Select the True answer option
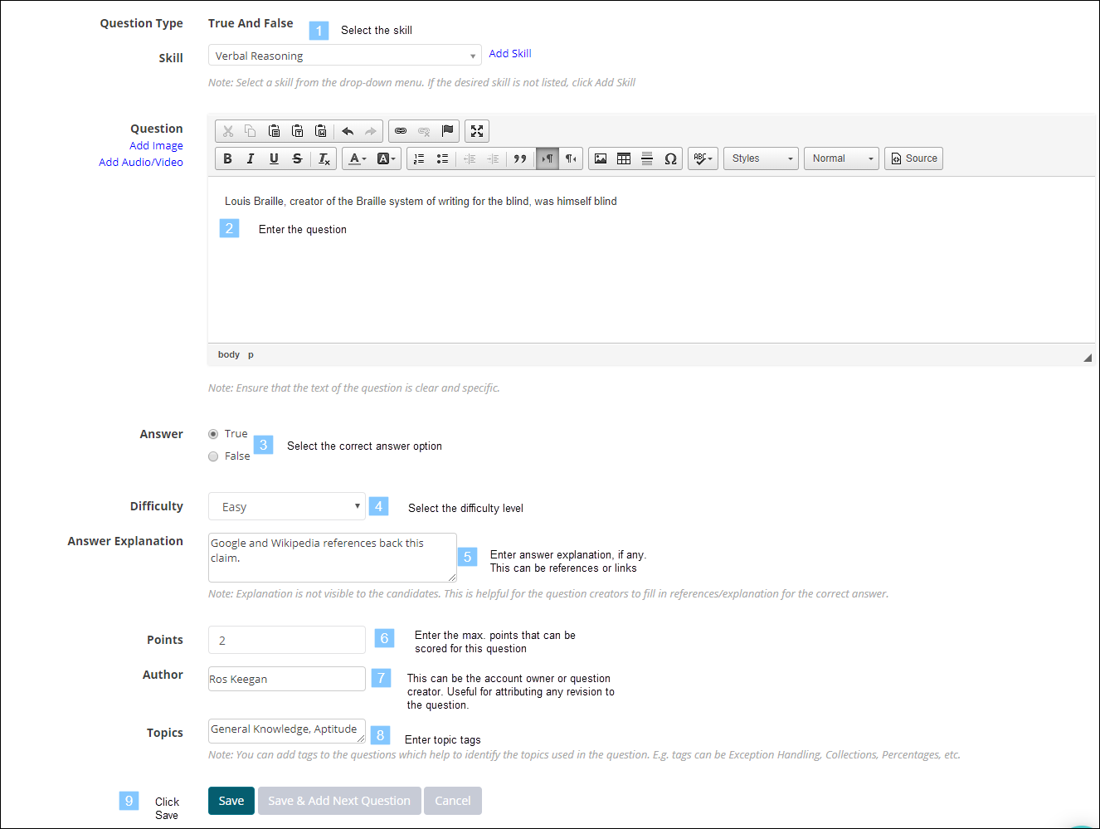The width and height of the screenshot is (1100, 829). pos(213,434)
